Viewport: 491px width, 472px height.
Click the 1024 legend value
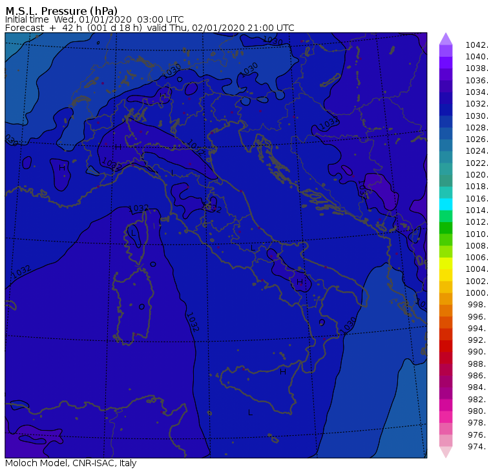477,151
